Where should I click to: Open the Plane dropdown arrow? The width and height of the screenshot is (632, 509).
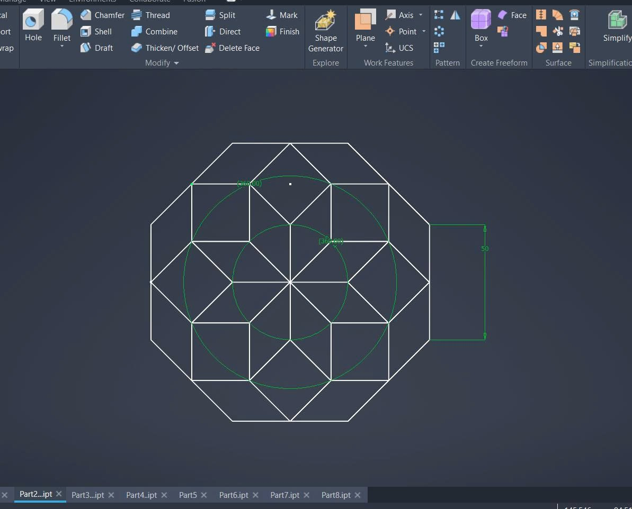[366, 47]
